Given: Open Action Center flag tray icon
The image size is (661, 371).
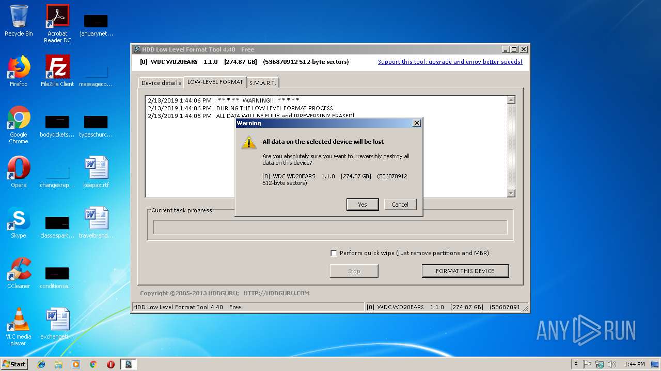Looking at the screenshot, I should 588,364.
